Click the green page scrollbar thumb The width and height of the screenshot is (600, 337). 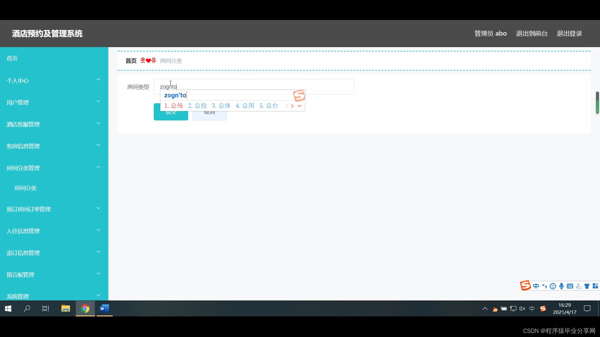pos(597,103)
